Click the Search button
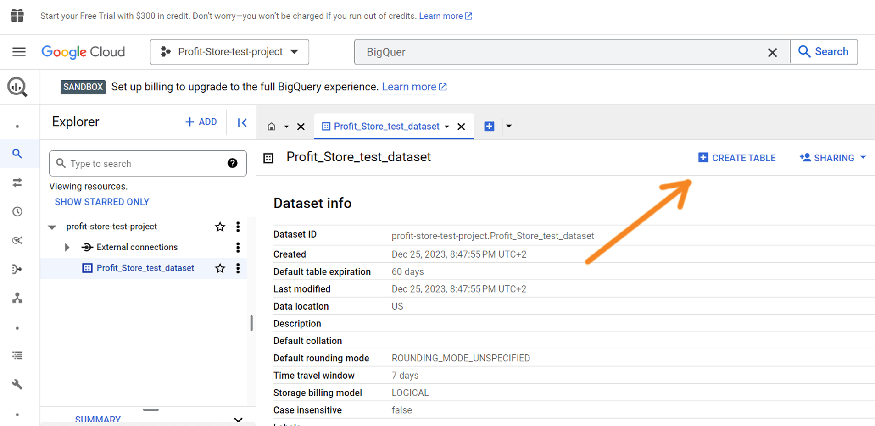Viewport: 875px width, 426px height. point(824,52)
